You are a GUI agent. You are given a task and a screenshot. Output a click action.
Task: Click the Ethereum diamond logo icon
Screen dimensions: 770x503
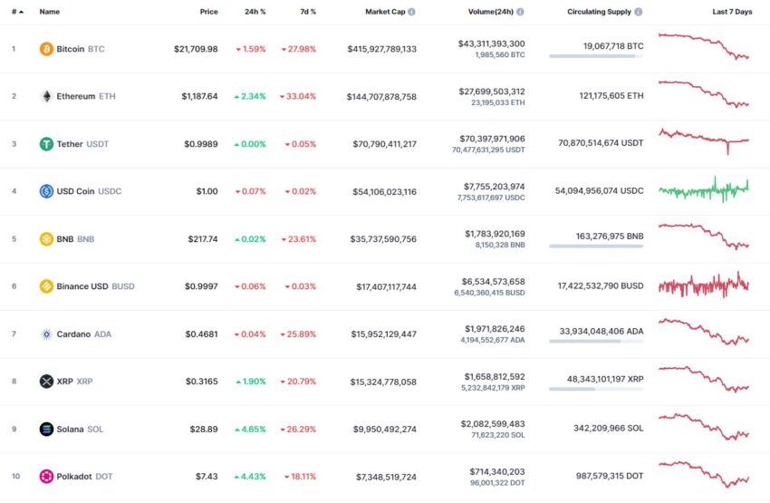tap(46, 96)
